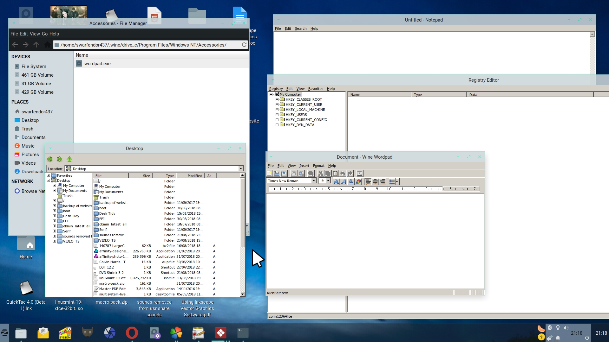Click the Paste clipboard icon in Wordpad
This screenshot has height=342, width=609.
(x=335, y=173)
